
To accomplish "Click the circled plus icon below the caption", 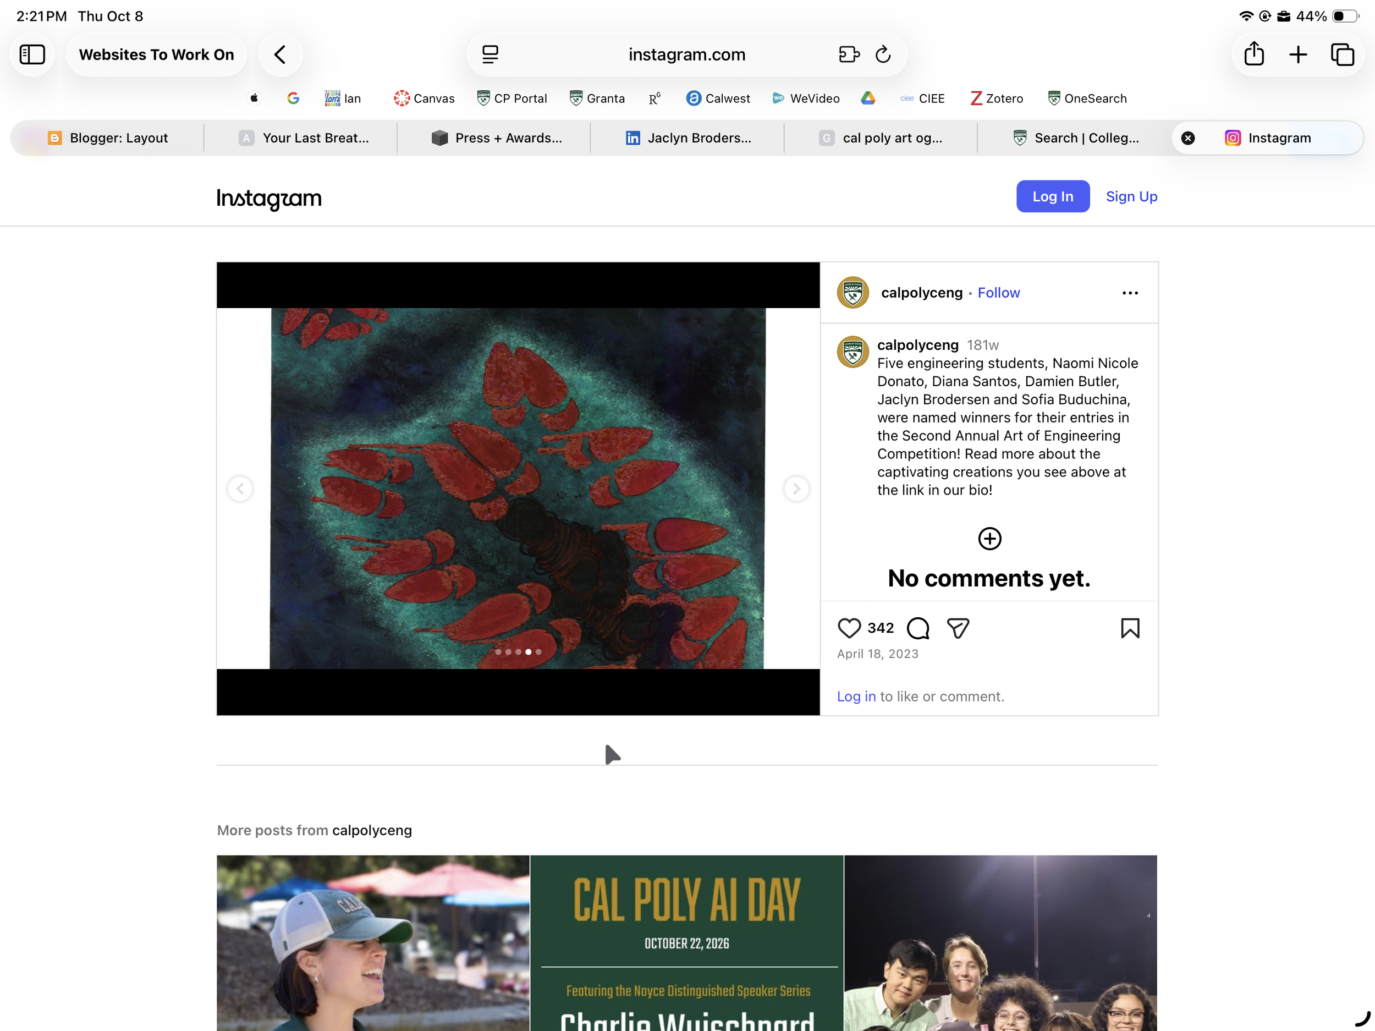I will click(x=989, y=539).
